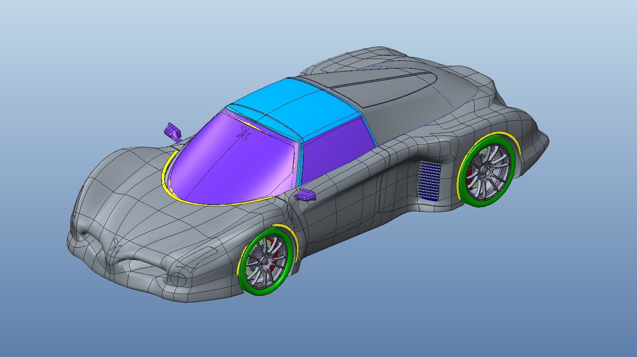
Task: Click the front wheel hub center
Action: [x=264, y=261]
